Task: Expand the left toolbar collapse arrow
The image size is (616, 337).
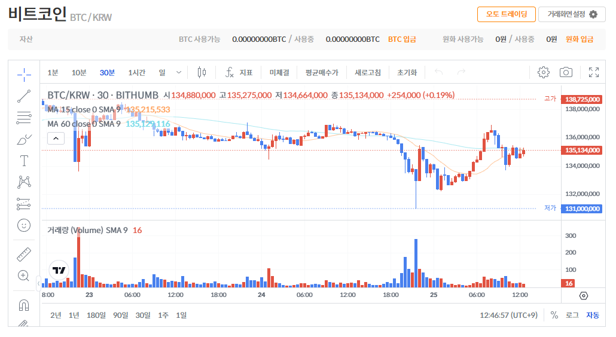Action: (x=38, y=283)
